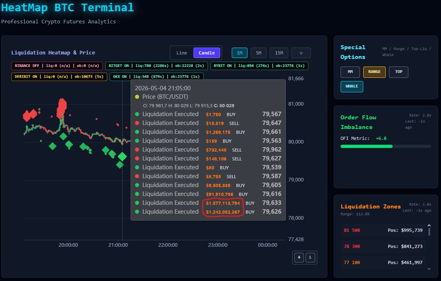The height and width of the screenshot is (281, 441).
Task: Click the L chart scale button
Action: pyautogui.click(x=310, y=257)
